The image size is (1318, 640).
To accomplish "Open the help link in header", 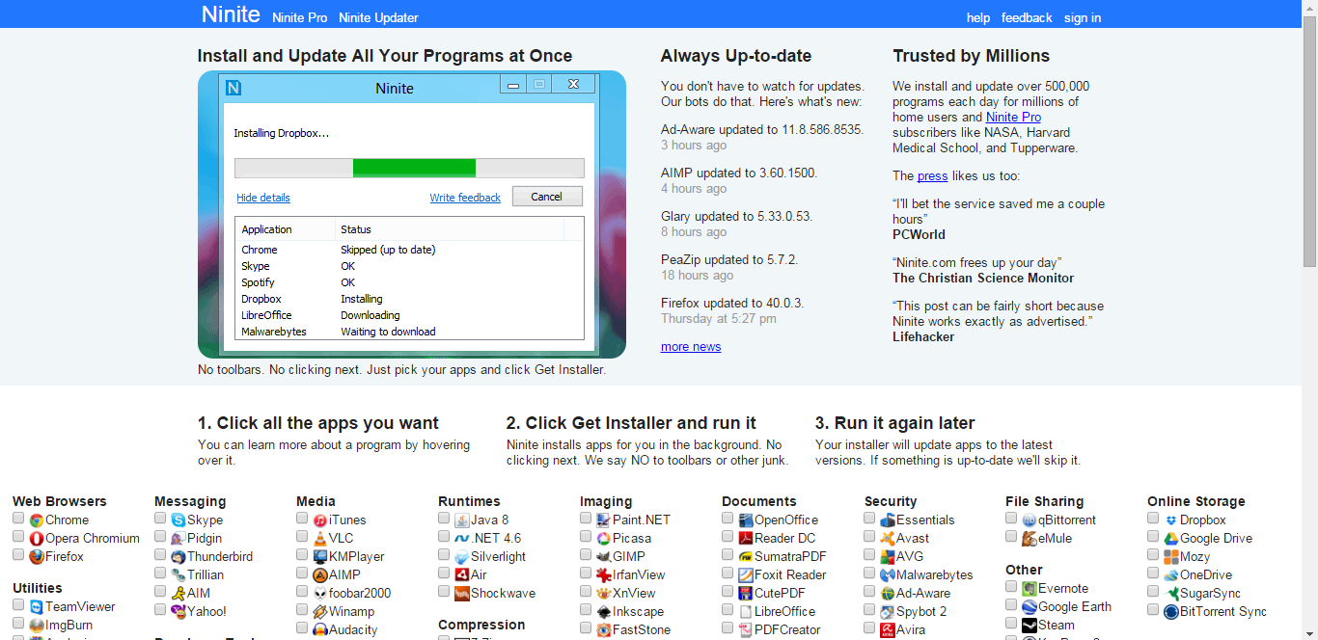I will click(978, 17).
